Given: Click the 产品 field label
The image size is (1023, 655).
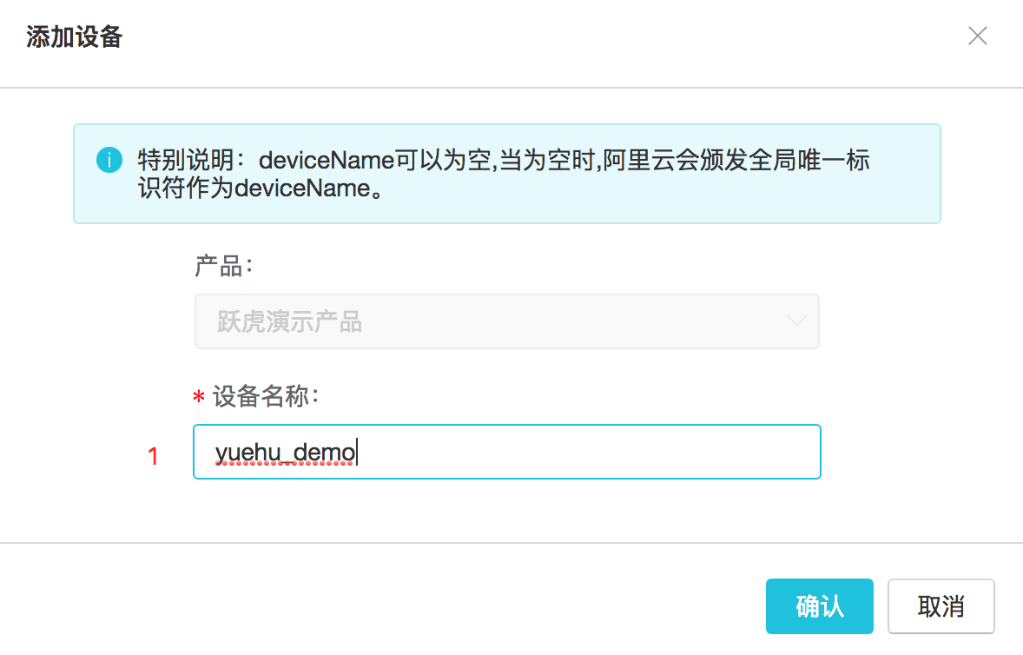Looking at the screenshot, I should [223, 266].
